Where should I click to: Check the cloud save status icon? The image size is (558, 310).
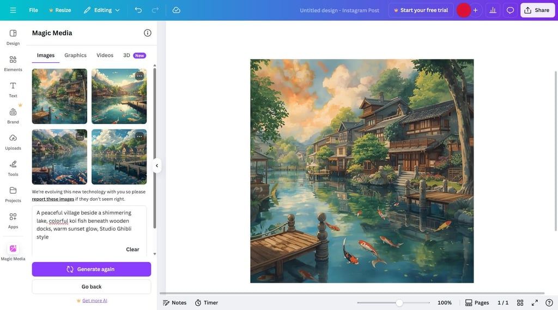click(176, 10)
